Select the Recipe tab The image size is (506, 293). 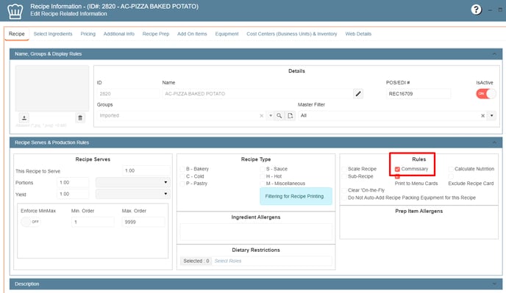(x=17, y=34)
